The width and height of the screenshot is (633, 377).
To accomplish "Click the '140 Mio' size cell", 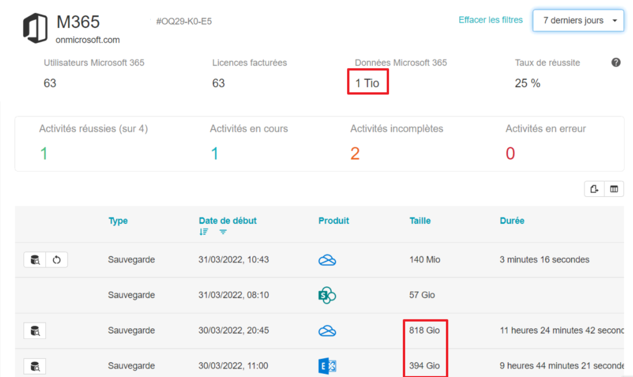I will coord(425,260).
